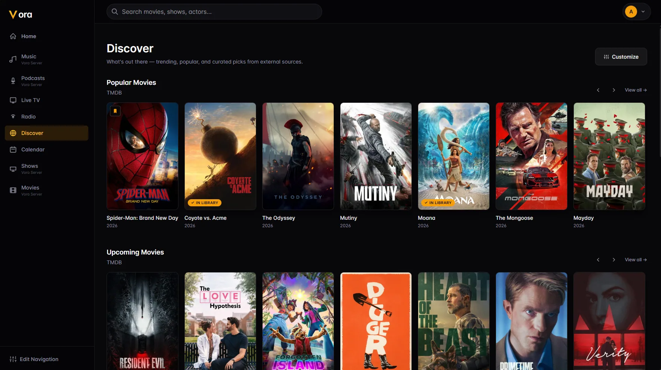This screenshot has height=370, width=661.
Task: Click the In Library badge on Moana
Action: pyautogui.click(x=438, y=203)
